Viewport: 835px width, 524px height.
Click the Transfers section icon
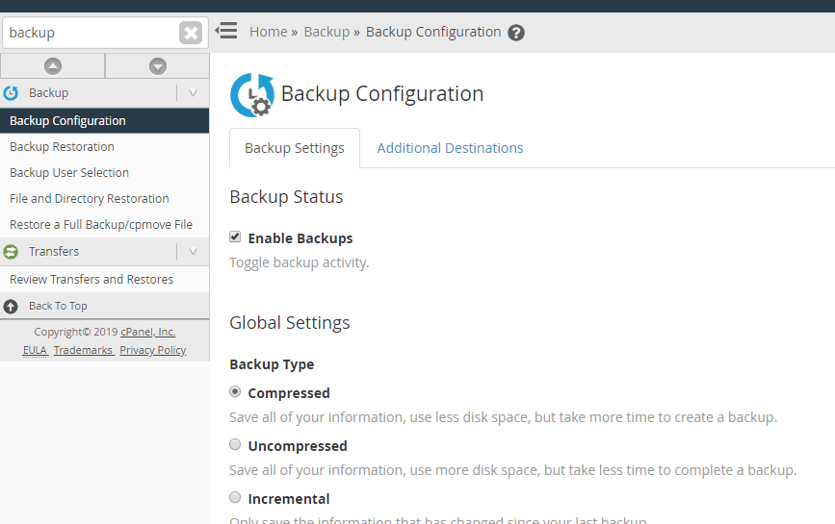(12, 252)
